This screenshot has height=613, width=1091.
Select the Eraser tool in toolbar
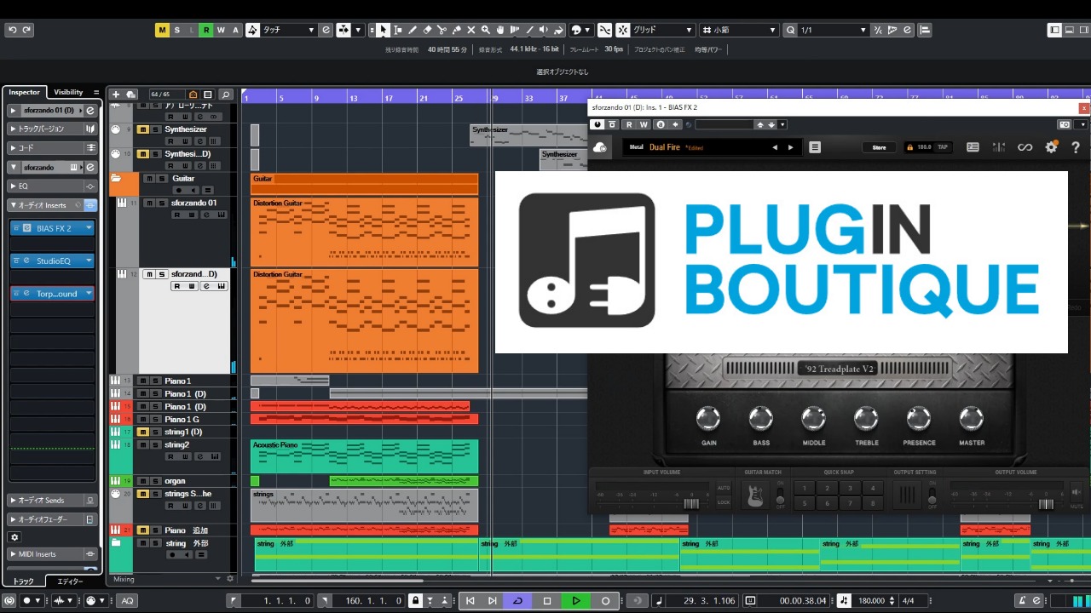(x=428, y=30)
